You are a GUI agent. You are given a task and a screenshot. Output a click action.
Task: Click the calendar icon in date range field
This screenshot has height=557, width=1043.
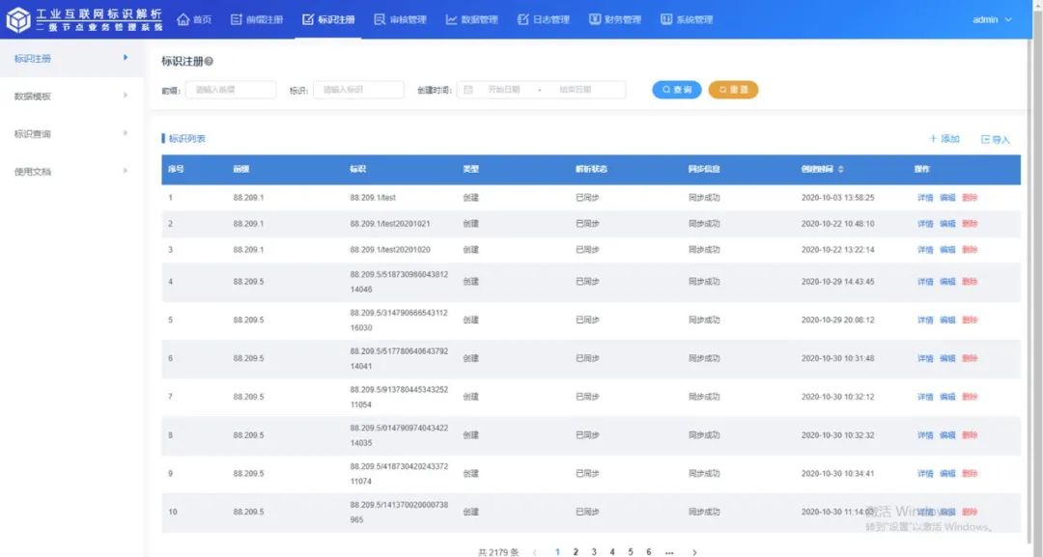tap(468, 90)
